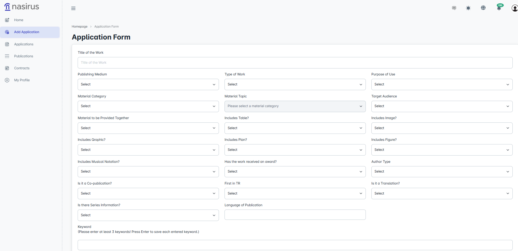This screenshot has width=518, height=251.
Task: Open Publications from the sidebar
Action: [x=23, y=56]
